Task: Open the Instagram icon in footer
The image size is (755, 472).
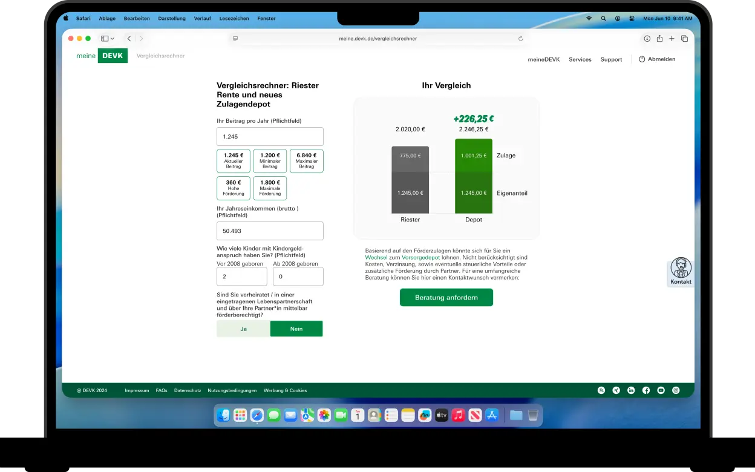Action: pyautogui.click(x=676, y=390)
